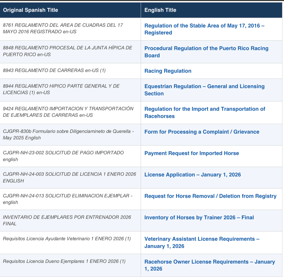The width and height of the screenshot is (284, 280).
Task: Click the Original Spanish Title column header
Action: click(30, 10)
